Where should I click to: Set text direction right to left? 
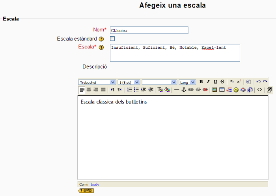point(119,90)
